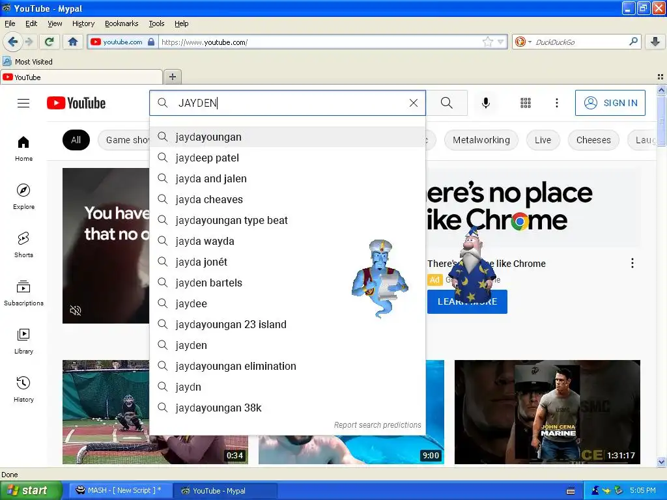
Task: Open the Tools menu
Action: (x=156, y=23)
